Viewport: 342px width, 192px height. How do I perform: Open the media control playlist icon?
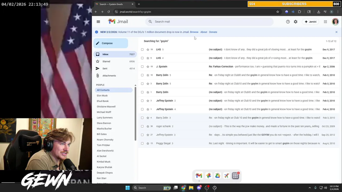click(x=325, y=12)
